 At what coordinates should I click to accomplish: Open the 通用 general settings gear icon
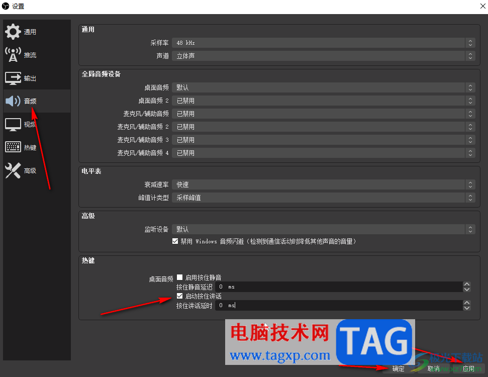pos(13,32)
